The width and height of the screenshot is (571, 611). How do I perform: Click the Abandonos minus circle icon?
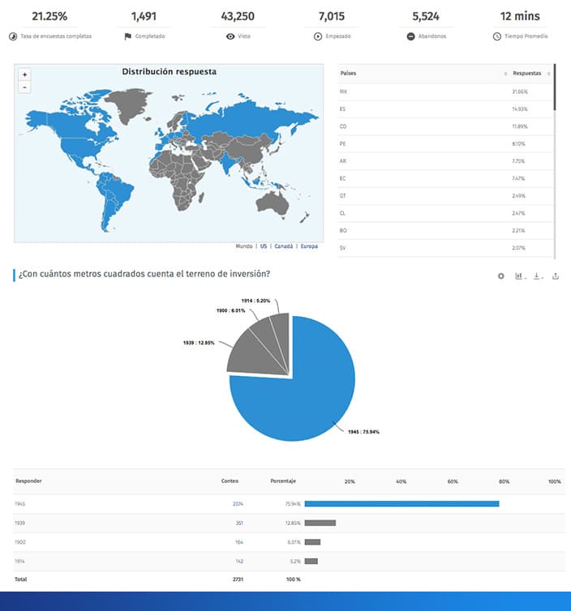pos(410,36)
